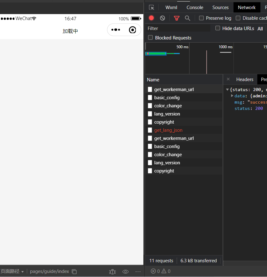Select the failed get_lang_json request
Screen dimensions: 267x277
coord(184,130)
